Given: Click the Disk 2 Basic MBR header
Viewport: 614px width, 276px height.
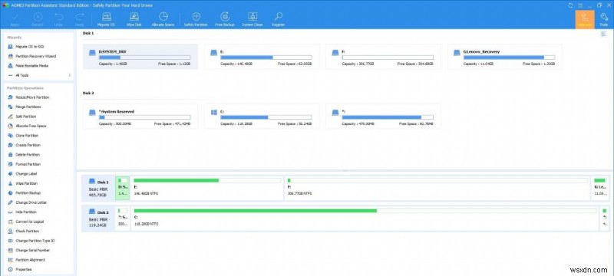Looking at the screenshot, I should [x=98, y=219].
